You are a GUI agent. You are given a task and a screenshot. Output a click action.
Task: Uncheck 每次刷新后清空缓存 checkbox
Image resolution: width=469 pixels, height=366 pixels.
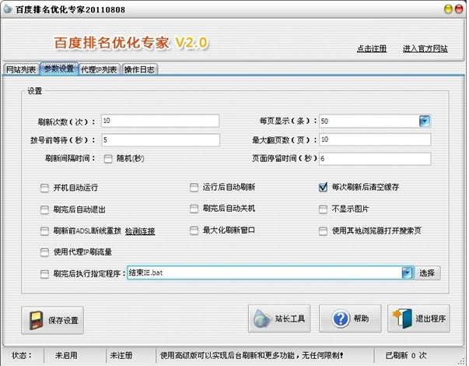pos(323,188)
